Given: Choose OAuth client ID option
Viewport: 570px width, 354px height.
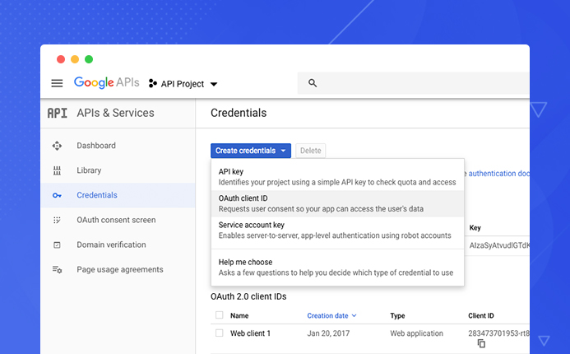Looking at the screenshot, I should [337, 203].
